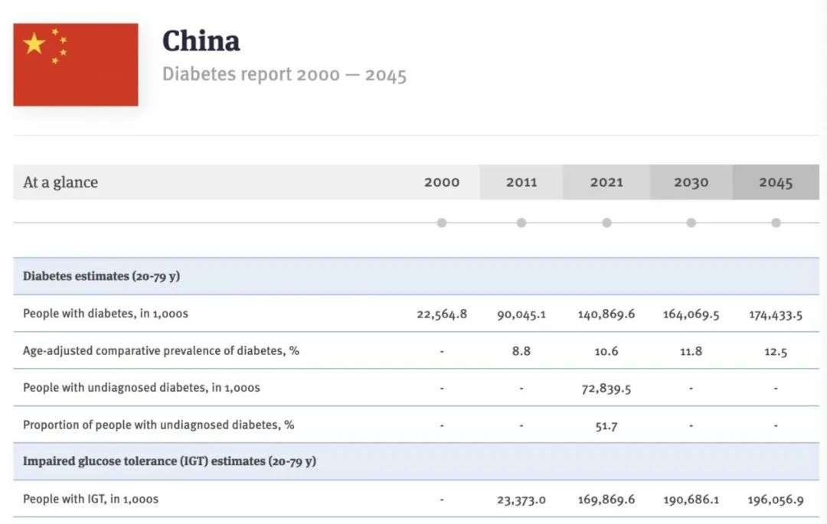The width and height of the screenshot is (827, 524).
Task: Click the timeline dot under 2011
Action: pyautogui.click(x=521, y=223)
